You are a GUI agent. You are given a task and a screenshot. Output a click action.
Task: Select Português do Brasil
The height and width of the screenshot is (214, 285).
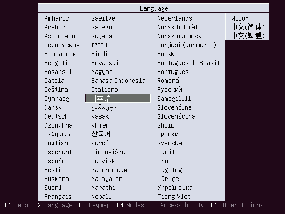(188, 63)
